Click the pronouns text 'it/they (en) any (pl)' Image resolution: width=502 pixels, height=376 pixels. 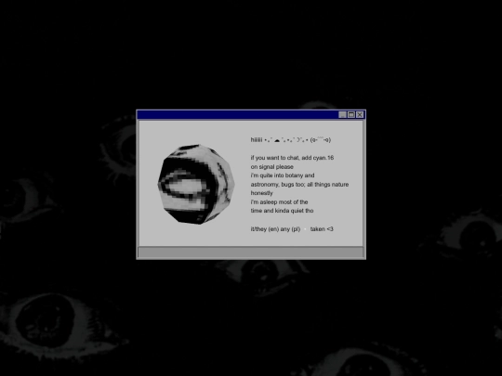(275, 229)
